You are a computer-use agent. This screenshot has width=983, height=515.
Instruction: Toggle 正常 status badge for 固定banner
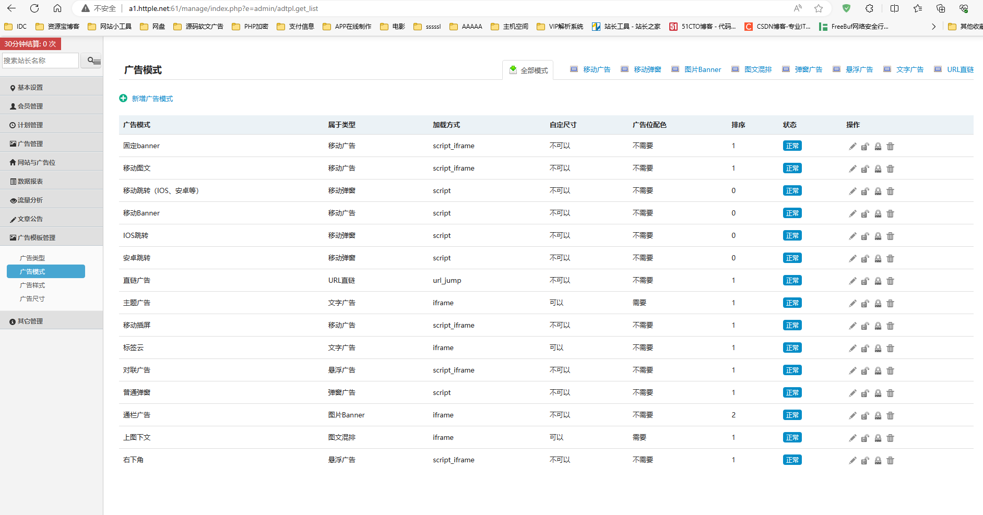[792, 146]
